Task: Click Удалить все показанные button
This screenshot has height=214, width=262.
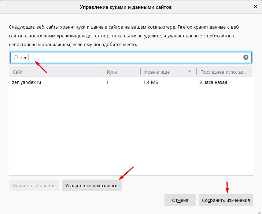Action: click(x=92, y=185)
